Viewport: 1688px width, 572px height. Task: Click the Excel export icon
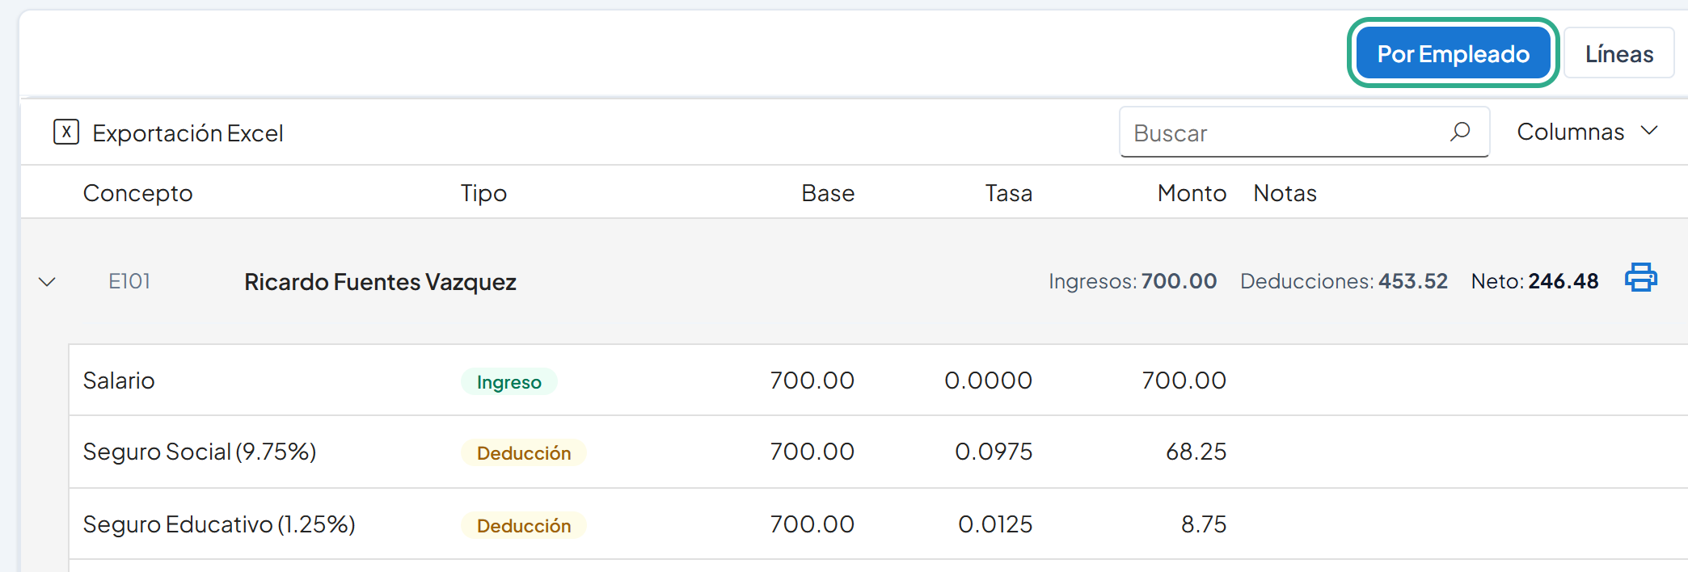coord(66,132)
